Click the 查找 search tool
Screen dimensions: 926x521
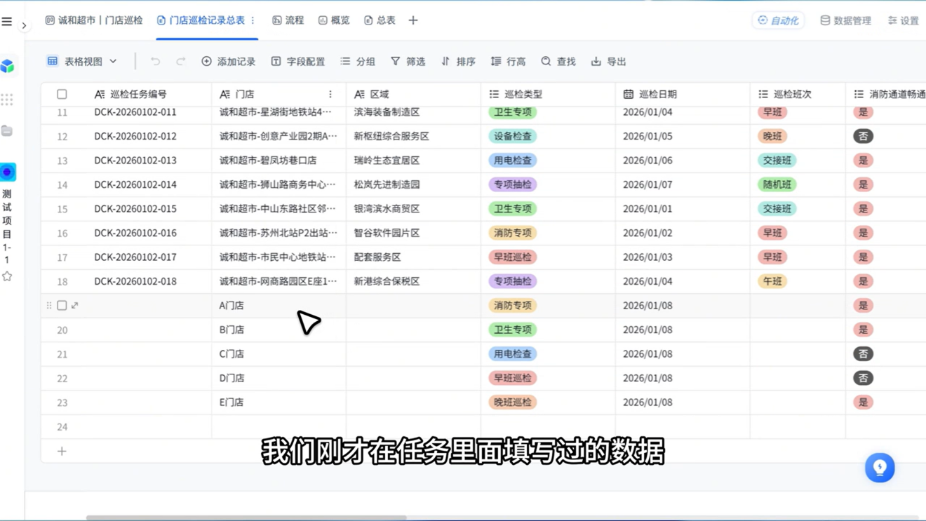pyautogui.click(x=558, y=62)
